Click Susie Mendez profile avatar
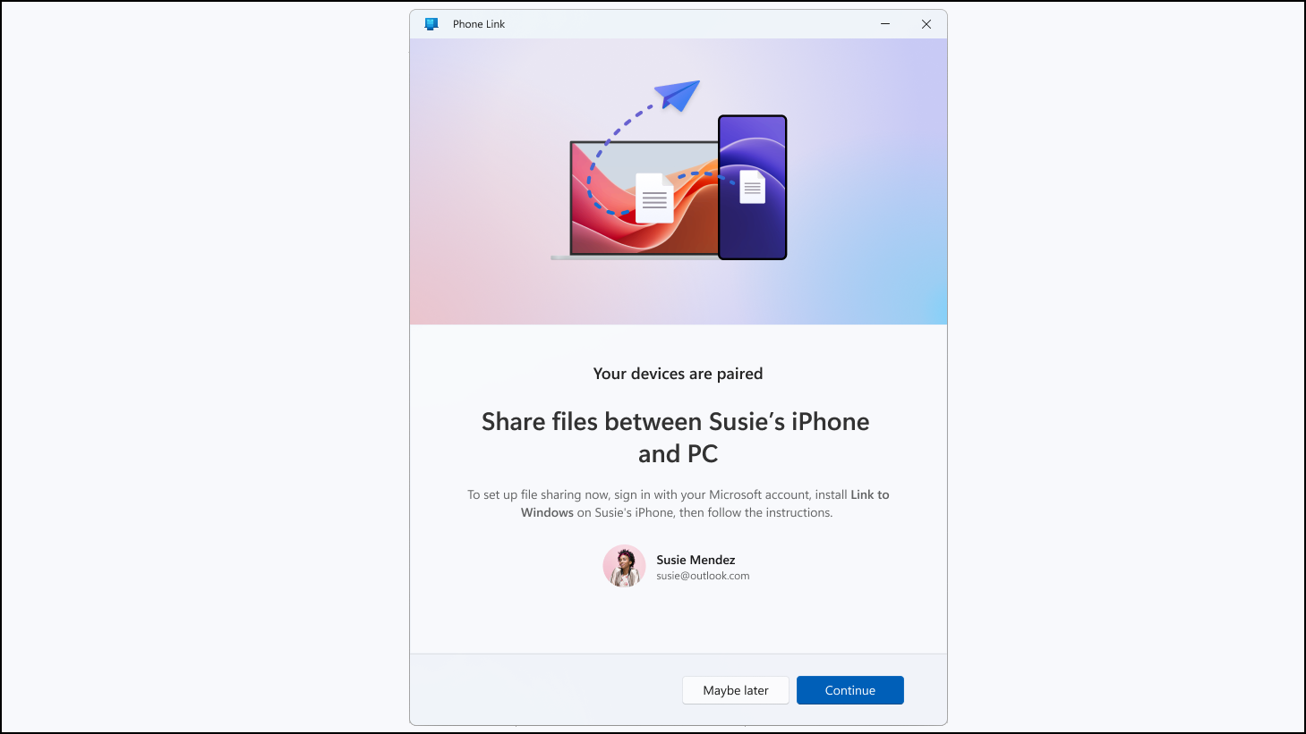This screenshot has height=734, width=1306. pos(624,566)
